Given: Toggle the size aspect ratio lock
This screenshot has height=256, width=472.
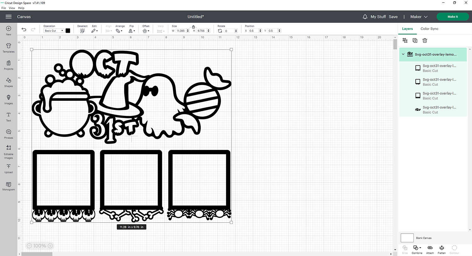Looking at the screenshot, I should pyautogui.click(x=194, y=27).
